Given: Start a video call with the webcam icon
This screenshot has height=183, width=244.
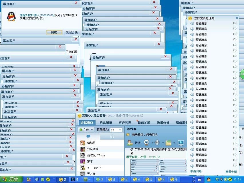Looking at the screenshot, I should 146,142.
